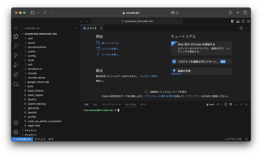Open notifications bell in status bar
This screenshot has height=156, width=262.
coord(246,139)
